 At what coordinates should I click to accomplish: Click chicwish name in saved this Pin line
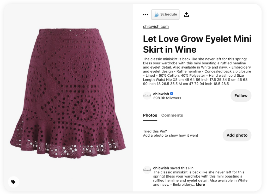point(161,168)
